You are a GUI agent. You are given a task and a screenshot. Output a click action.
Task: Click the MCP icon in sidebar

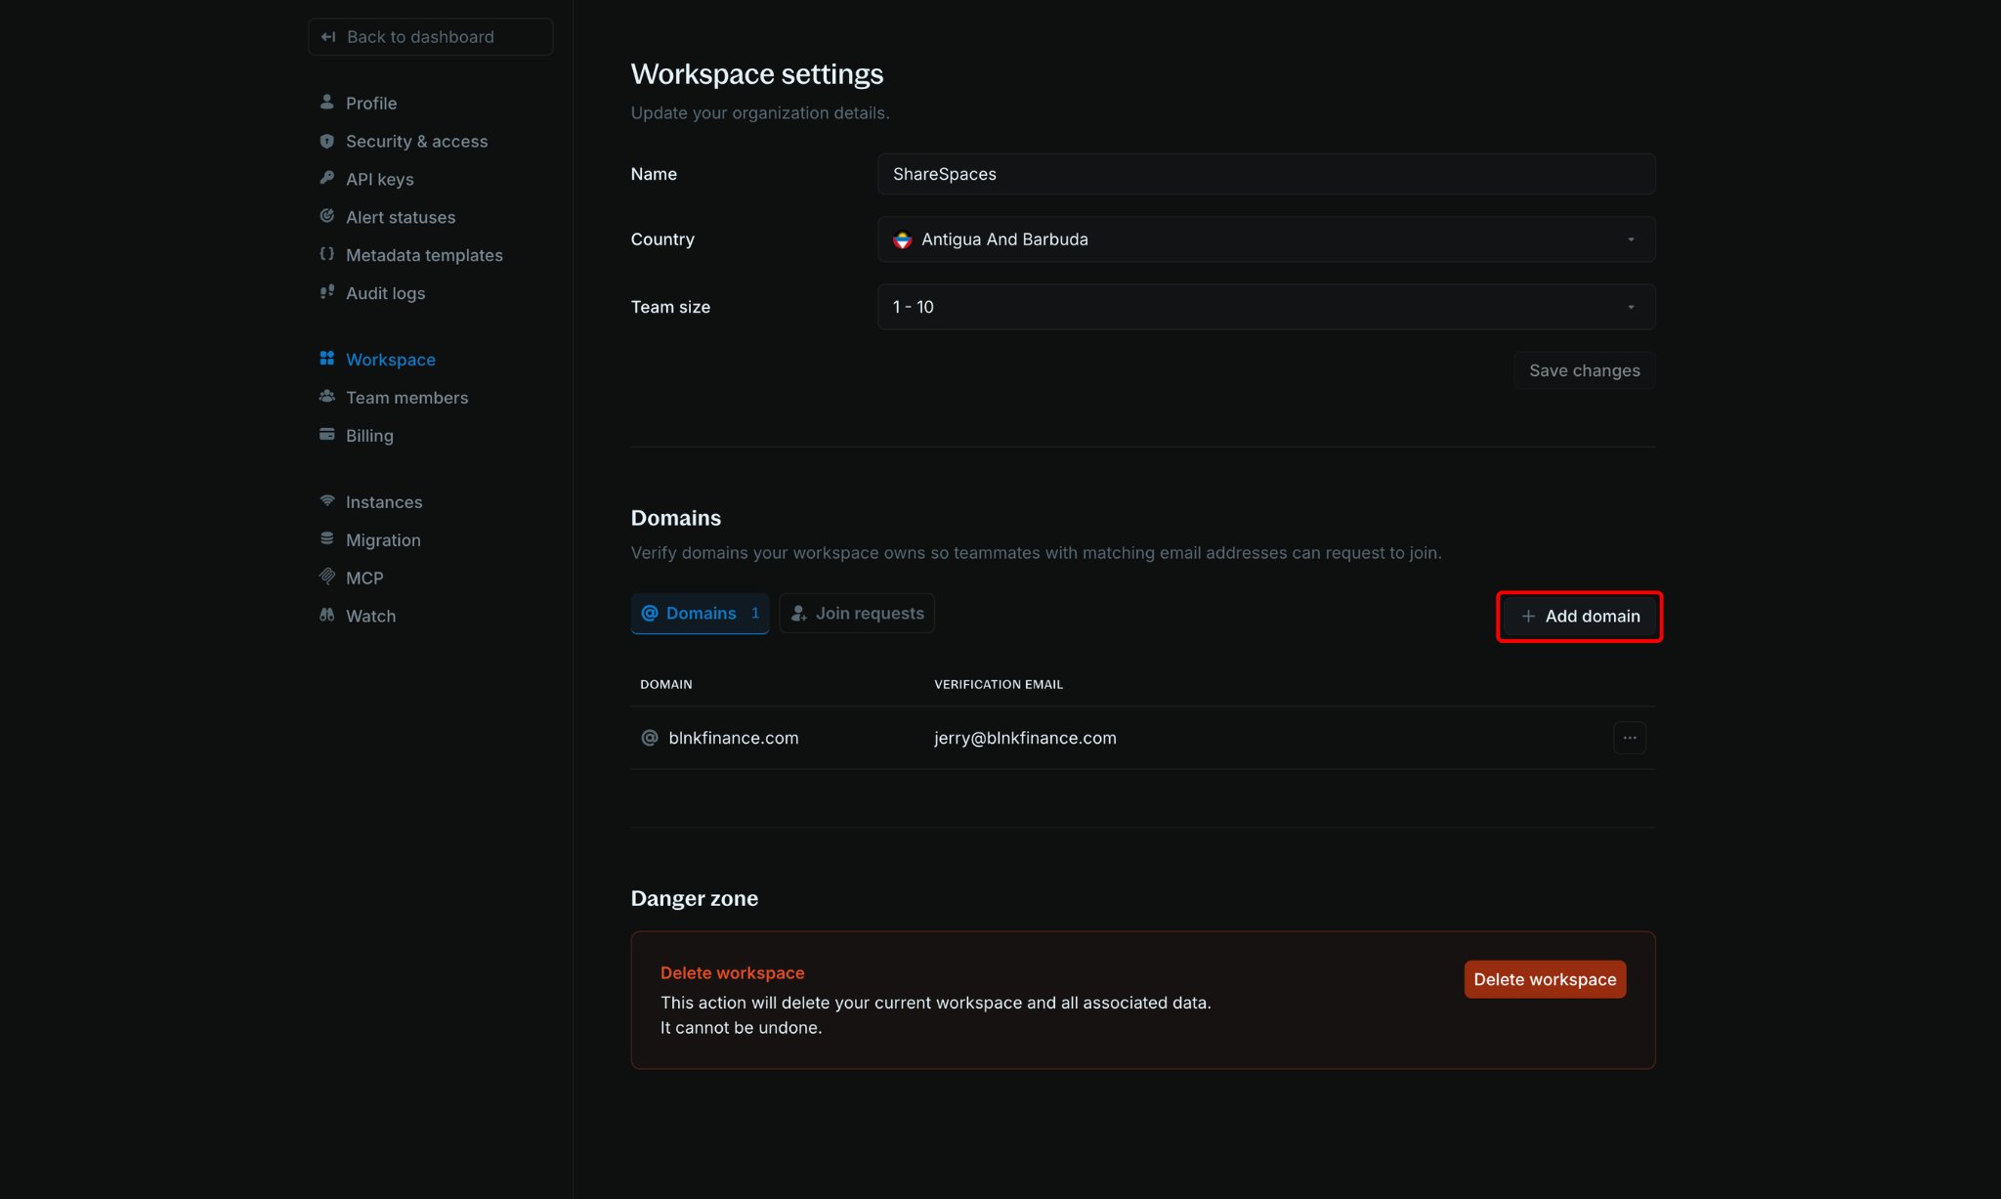point(326,577)
